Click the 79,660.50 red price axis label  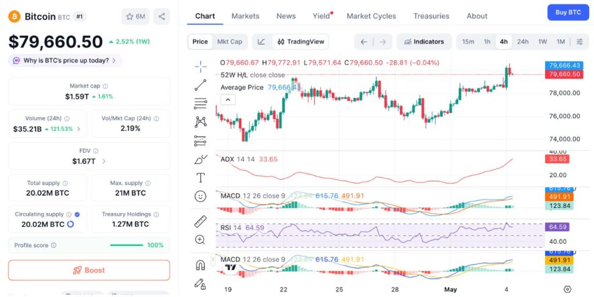pos(564,74)
